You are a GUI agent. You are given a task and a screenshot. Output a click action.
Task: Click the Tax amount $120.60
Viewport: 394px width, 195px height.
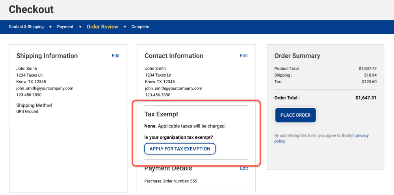click(x=369, y=82)
